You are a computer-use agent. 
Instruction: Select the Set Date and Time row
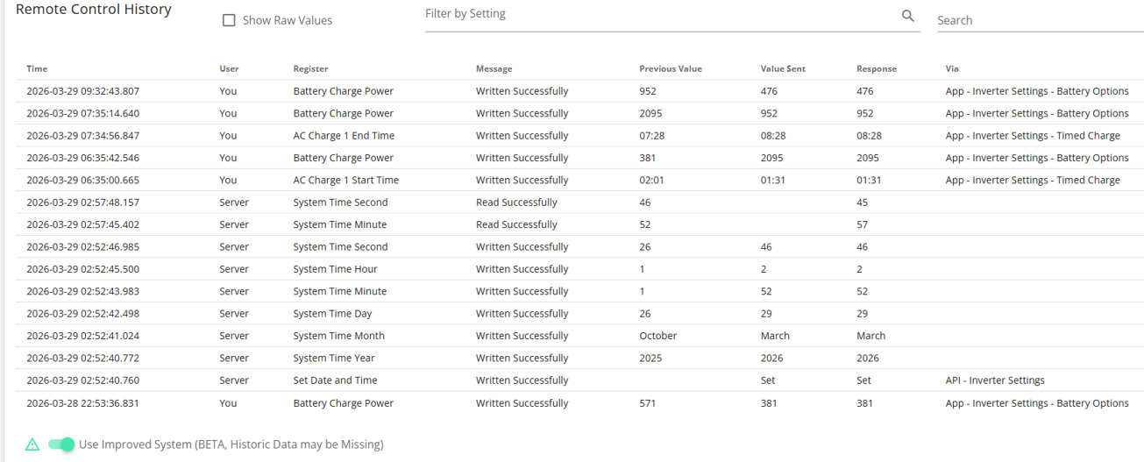point(579,380)
